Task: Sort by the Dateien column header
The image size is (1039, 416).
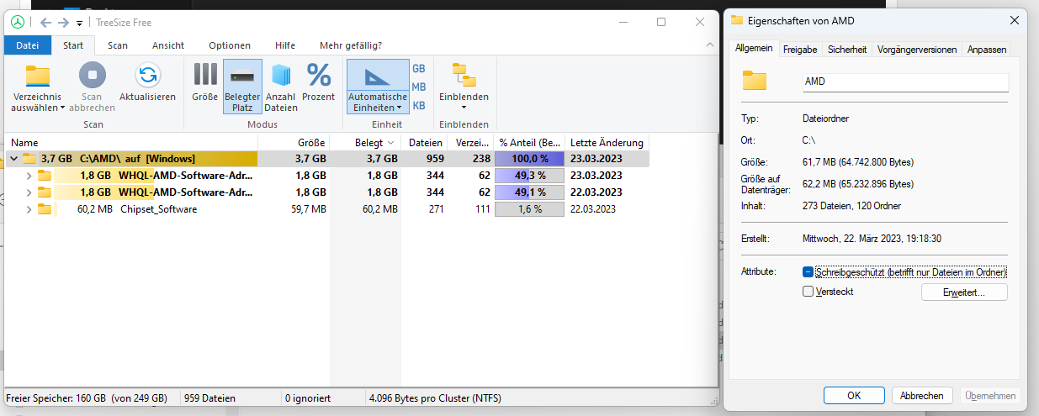Action: tap(426, 143)
